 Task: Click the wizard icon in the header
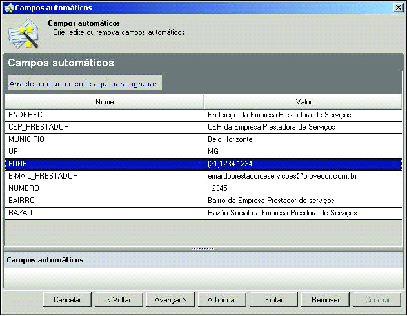(x=22, y=34)
